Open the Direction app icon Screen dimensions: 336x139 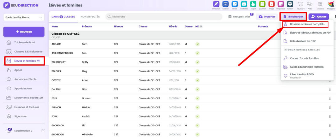click(216, 4)
